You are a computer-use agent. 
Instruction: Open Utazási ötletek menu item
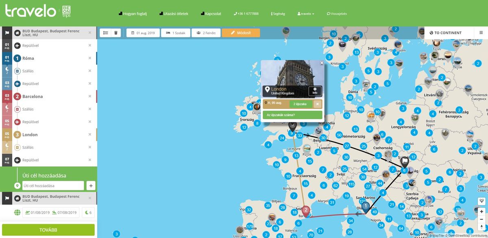coord(174,13)
